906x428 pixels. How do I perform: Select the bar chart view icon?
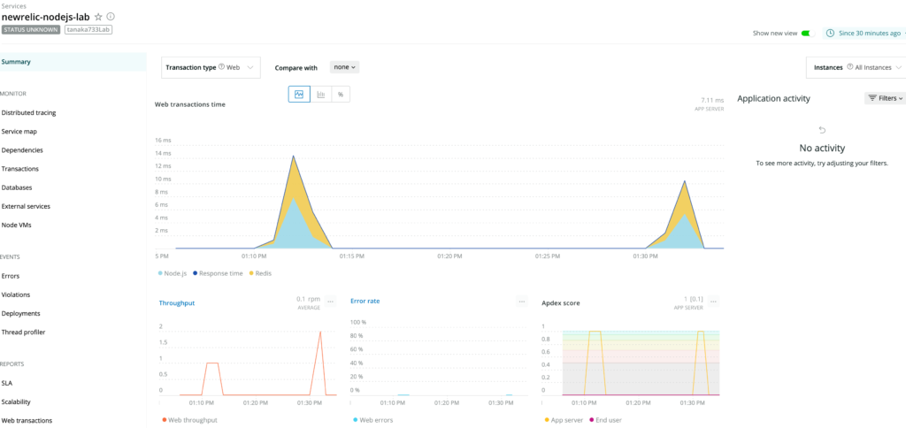(x=320, y=94)
